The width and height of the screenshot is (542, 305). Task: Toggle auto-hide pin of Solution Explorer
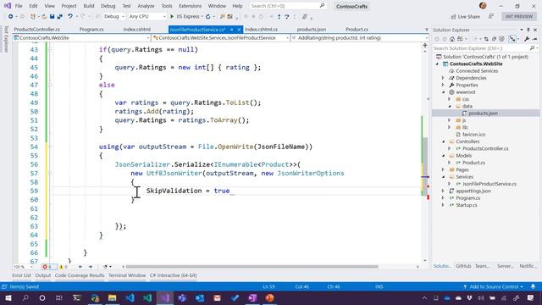(528, 30)
